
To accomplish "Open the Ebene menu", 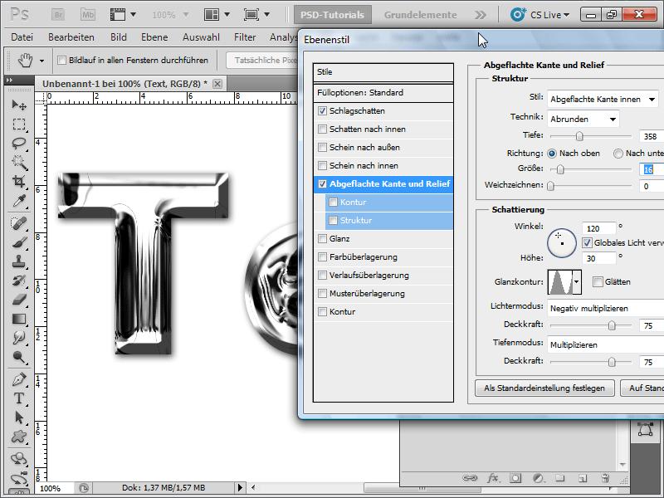I will click(x=154, y=37).
